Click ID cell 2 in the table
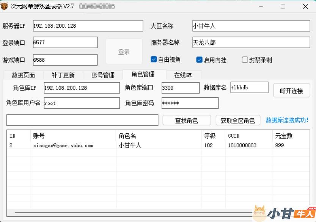The height and width of the screenshot is (222, 316). [x=11, y=145]
